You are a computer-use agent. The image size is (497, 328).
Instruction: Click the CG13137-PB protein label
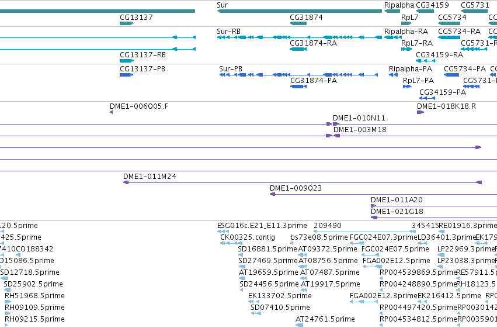pyautogui.click(x=143, y=69)
